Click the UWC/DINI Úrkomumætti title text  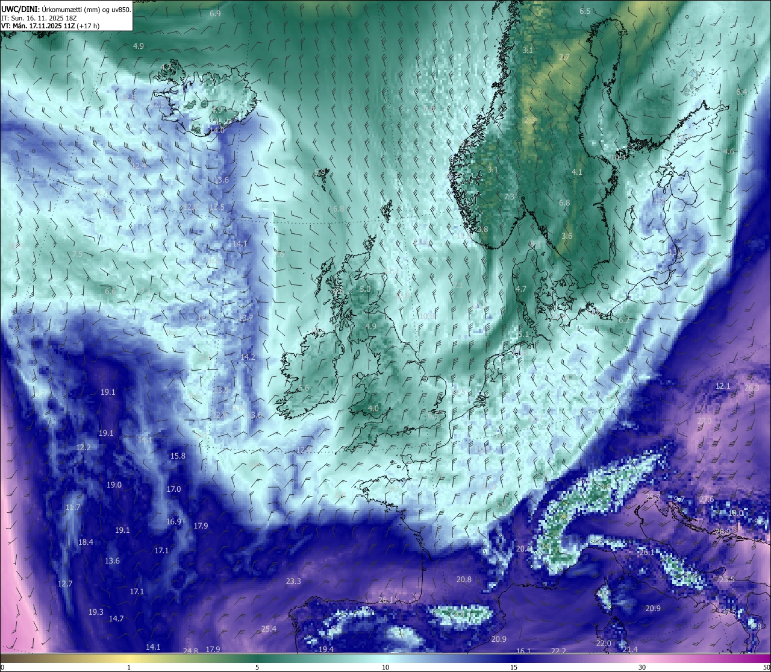click(x=66, y=10)
